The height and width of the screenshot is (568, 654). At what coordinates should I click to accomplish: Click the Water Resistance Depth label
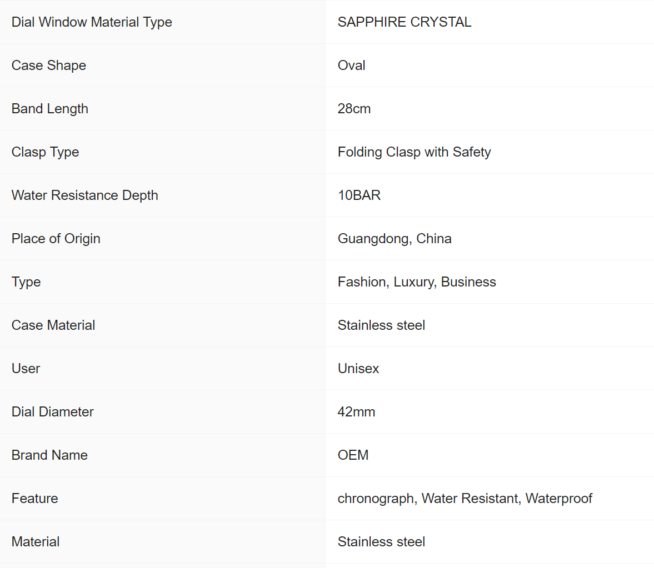point(85,195)
